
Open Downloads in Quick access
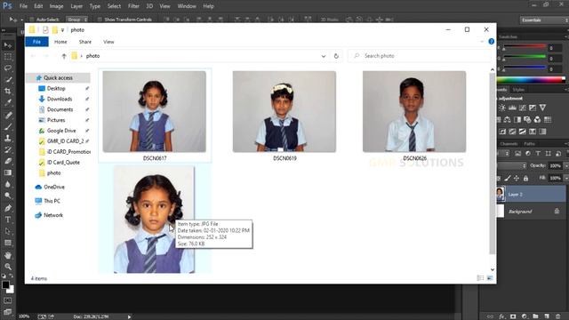tap(60, 99)
